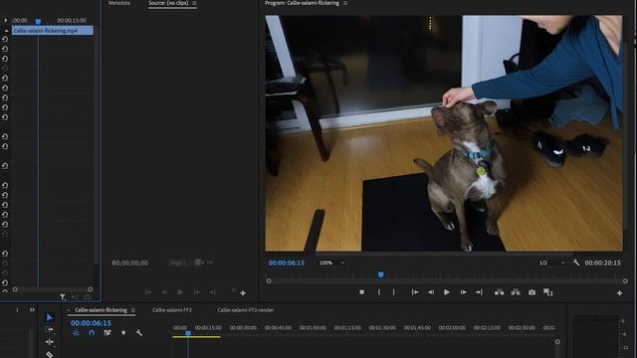Open the 100% zoom level dropdown
This screenshot has width=637, height=358.
pos(331,263)
